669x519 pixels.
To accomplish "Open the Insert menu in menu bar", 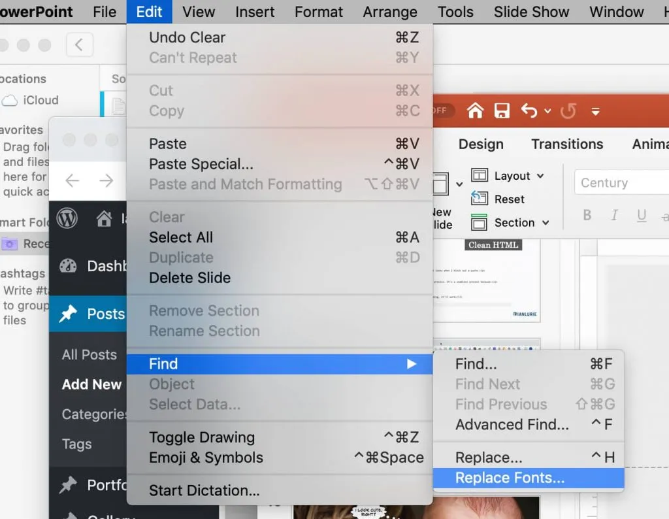I will [x=255, y=12].
